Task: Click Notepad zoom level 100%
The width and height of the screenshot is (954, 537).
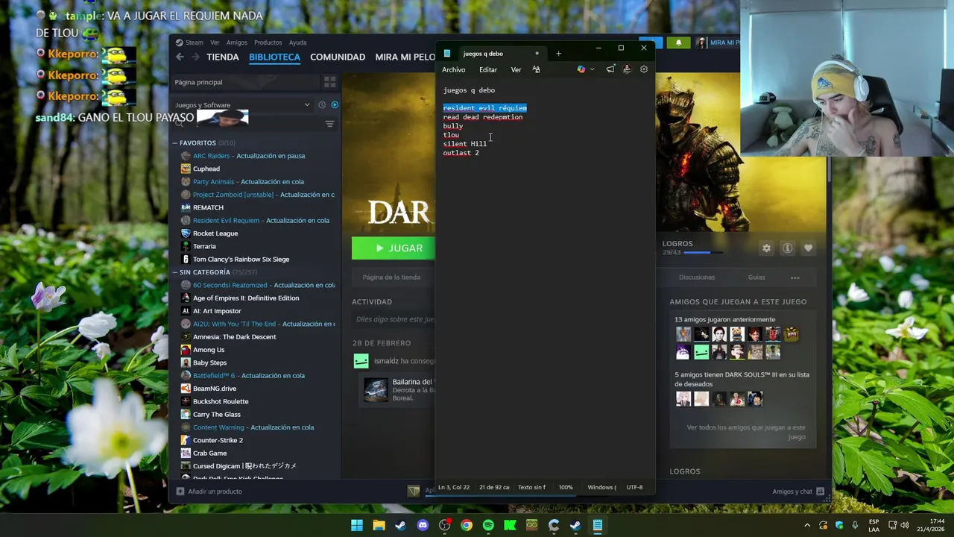Action: point(566,487)
